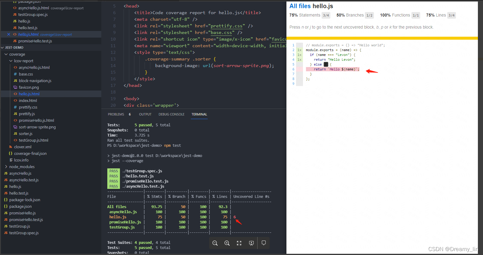Switch to the DEBUG CONSOLE tab

coord(171,114)
